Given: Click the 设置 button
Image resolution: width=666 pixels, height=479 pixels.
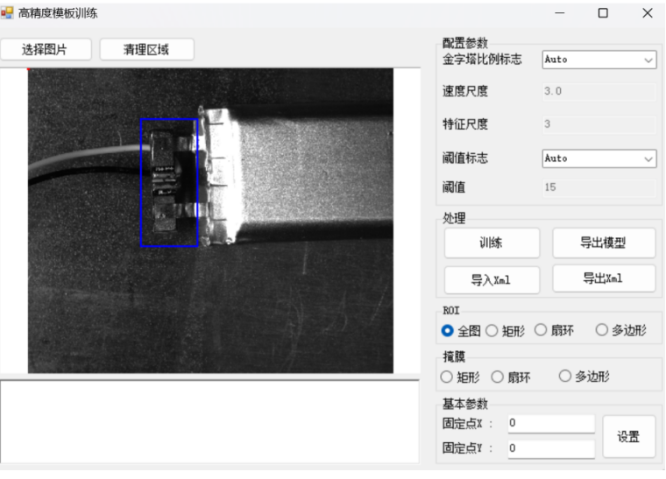Looking at the screenshot, I should pyautogui.click(x=628, y=437).
